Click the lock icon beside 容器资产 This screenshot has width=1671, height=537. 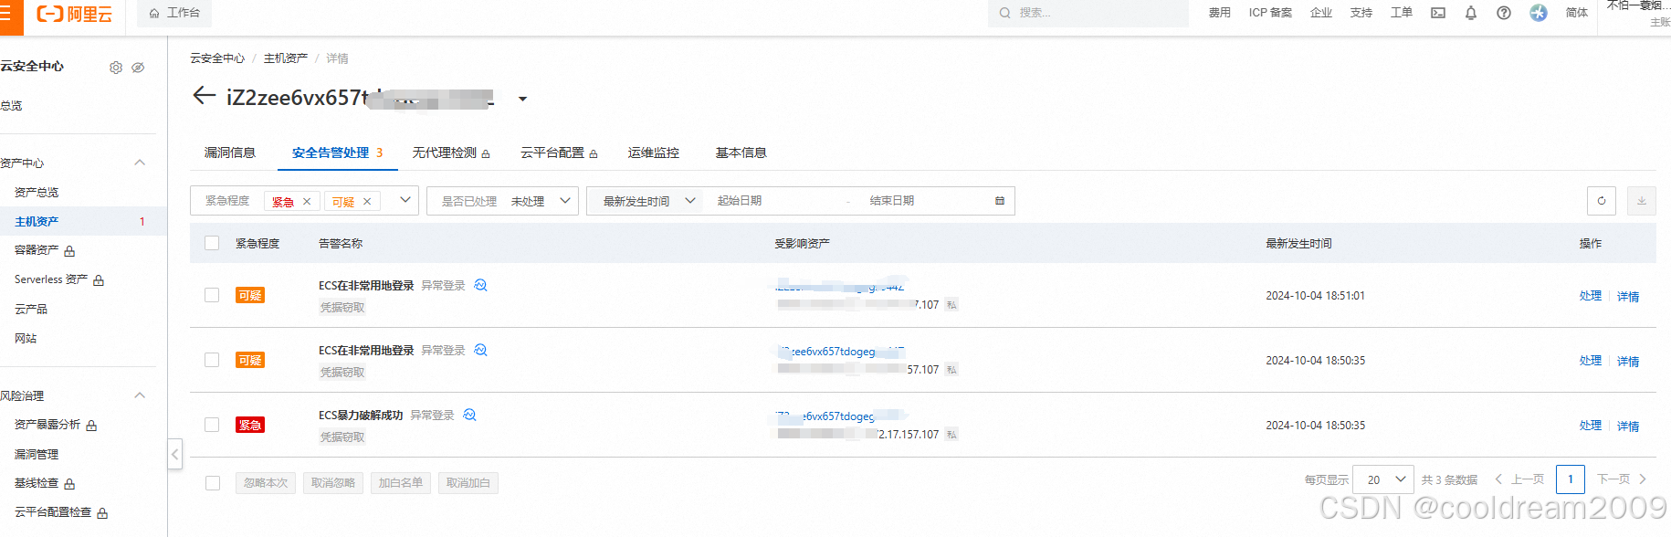coord(69,251)
